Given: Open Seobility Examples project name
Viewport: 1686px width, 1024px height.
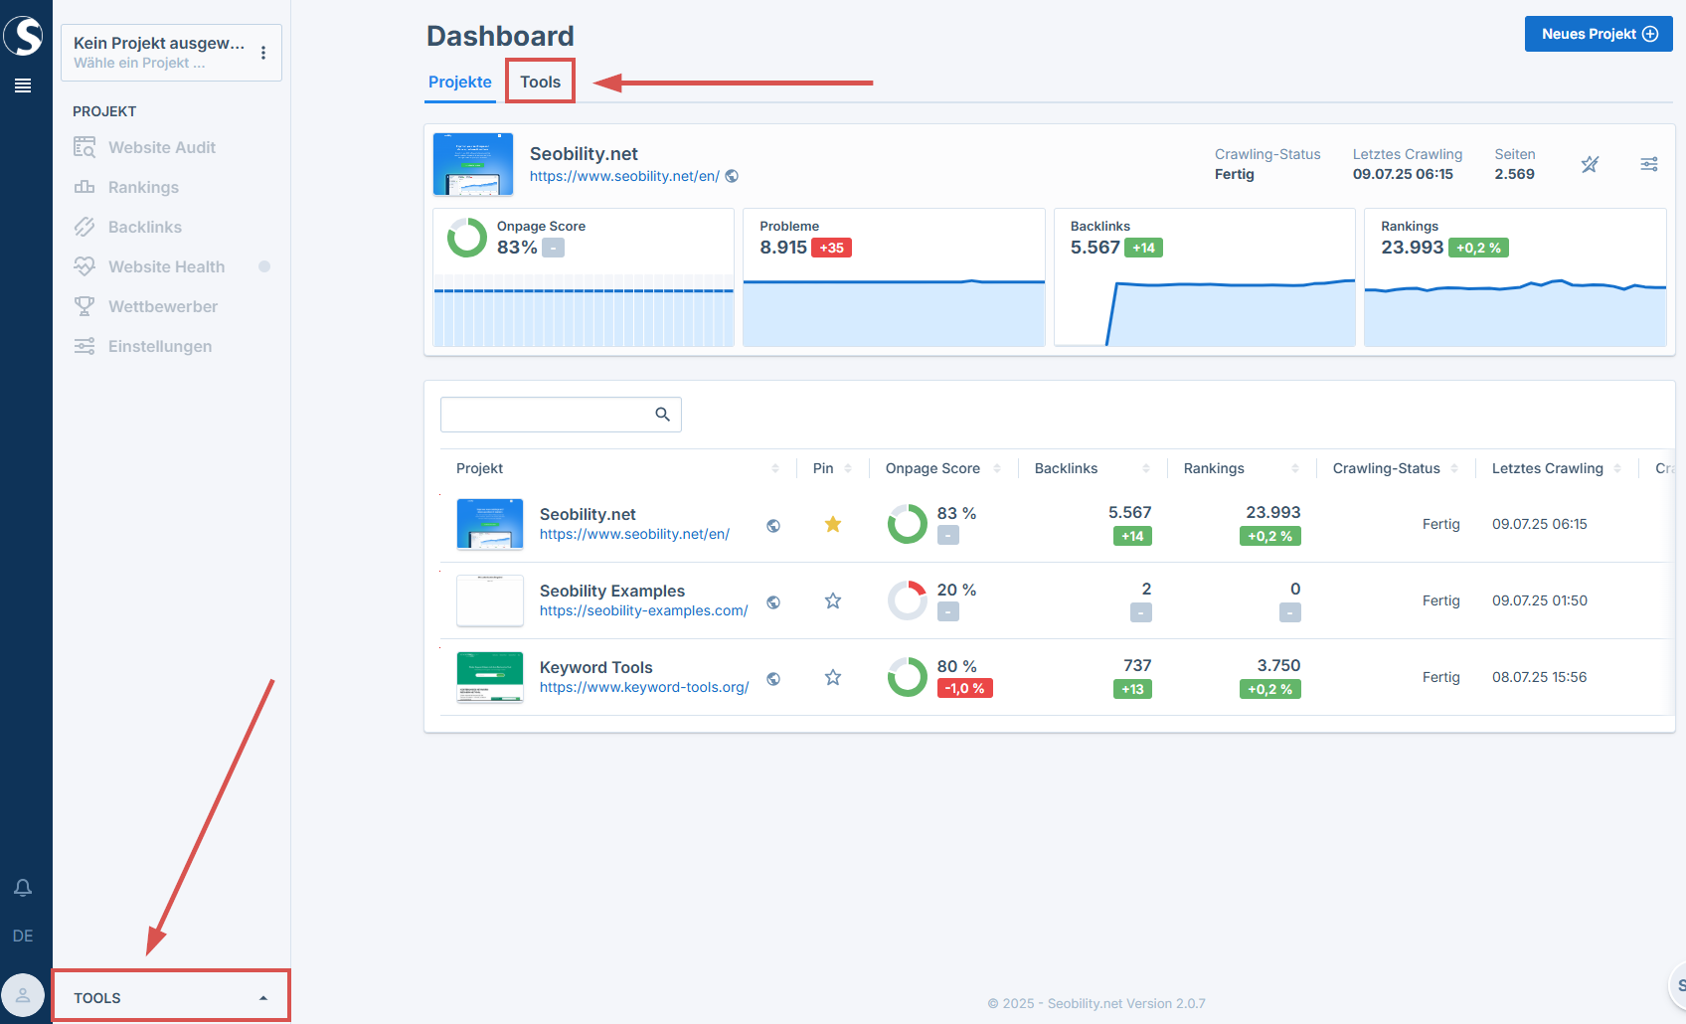Looking at the screenshot, I should click(612, 591).
